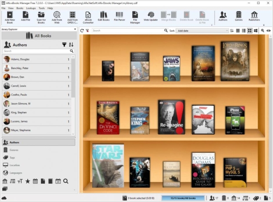Open the Sort by Add date dropdown

tap(202, 30)
